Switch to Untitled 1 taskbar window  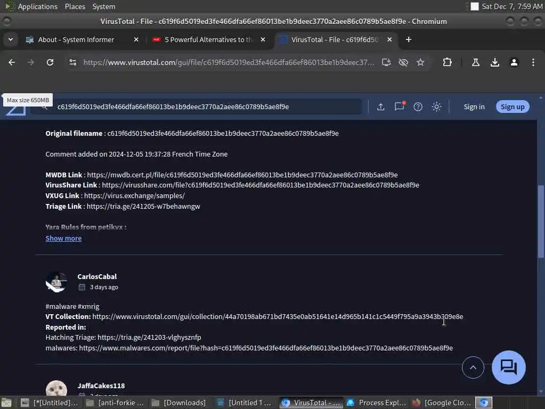[245, 403]
